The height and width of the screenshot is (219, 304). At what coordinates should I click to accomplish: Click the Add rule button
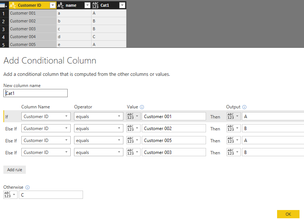click(15, 170)
